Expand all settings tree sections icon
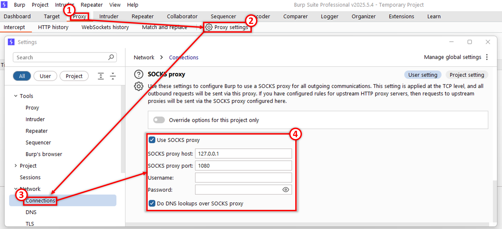502x229 pixels. (x=101, y=76)
